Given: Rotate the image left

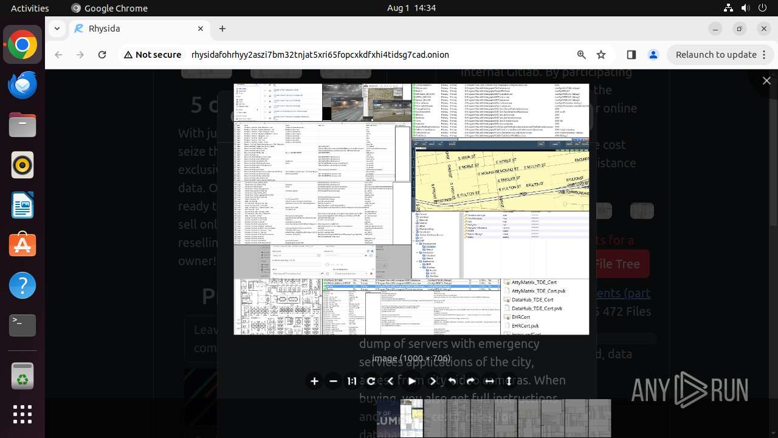Looking at the screenshot, I should (x=452, y=381).
